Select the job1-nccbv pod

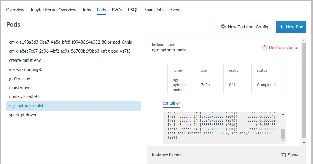[x=73, y=79]
